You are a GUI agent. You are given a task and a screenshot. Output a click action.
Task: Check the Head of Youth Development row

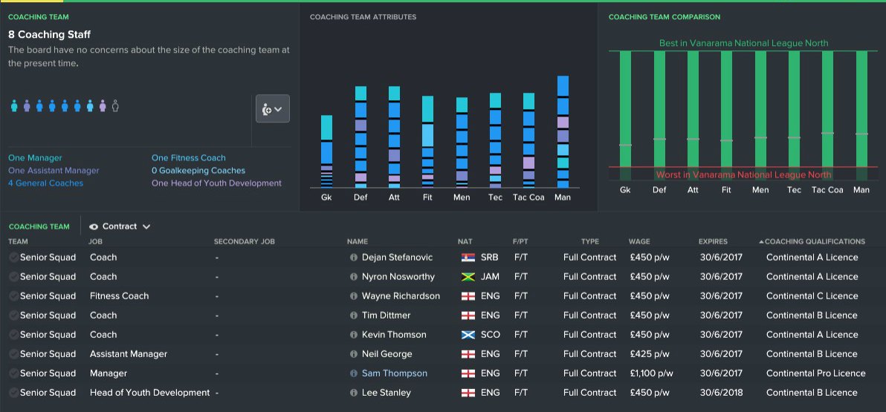[x=13, y=393]
